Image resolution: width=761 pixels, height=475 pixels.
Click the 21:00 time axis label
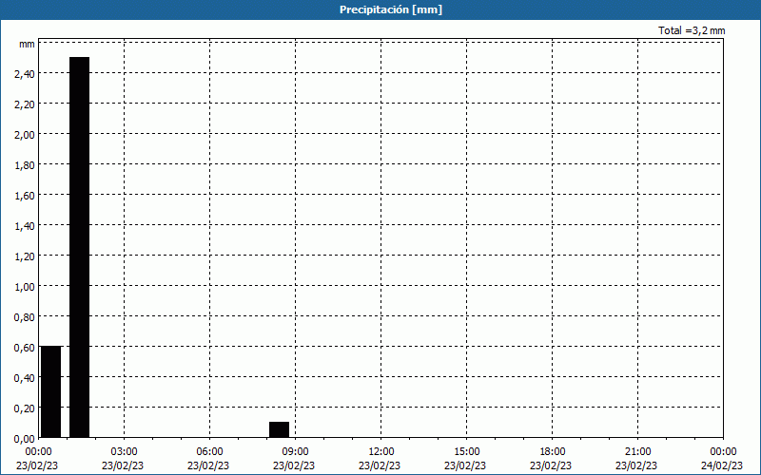(x=637, y=452)
